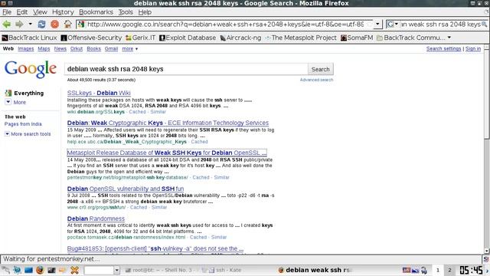
Task: Open the SomaFM bookmark
Action: click(x=357, y=38)
